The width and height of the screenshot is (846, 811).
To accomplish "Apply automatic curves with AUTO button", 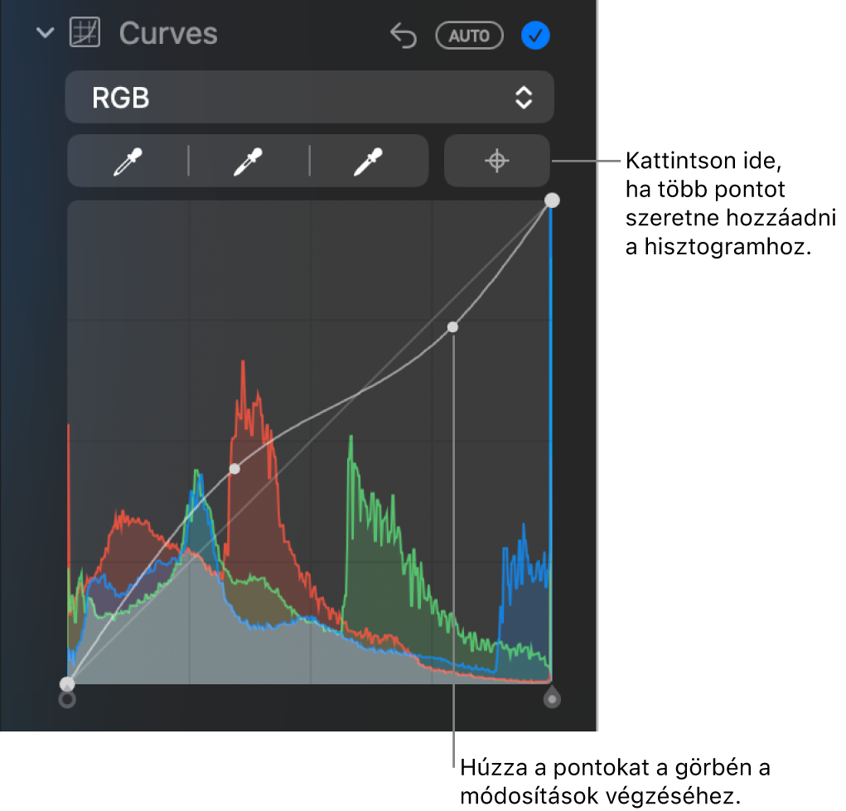I will click(469, 36).
